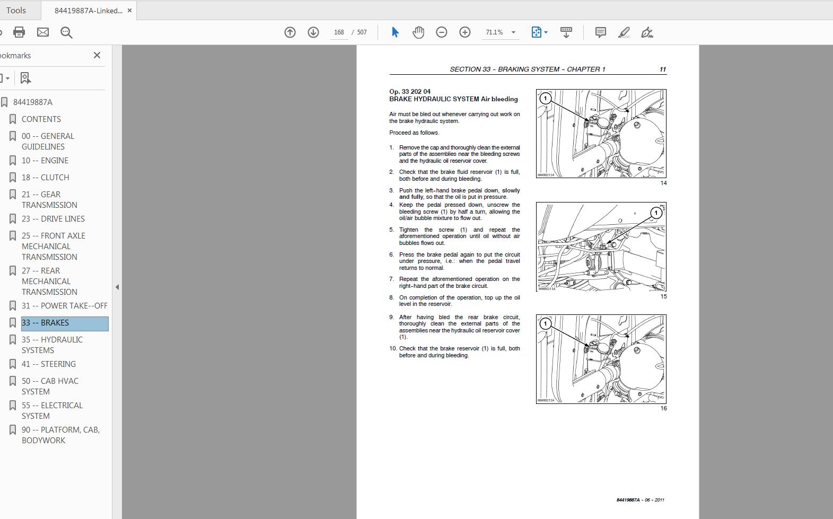The height and width of the screenshot is (519, 833).
Task: Open 50 -- CAB HVAC SYSTEM bookmark
Action: click(x=50, y=386)
